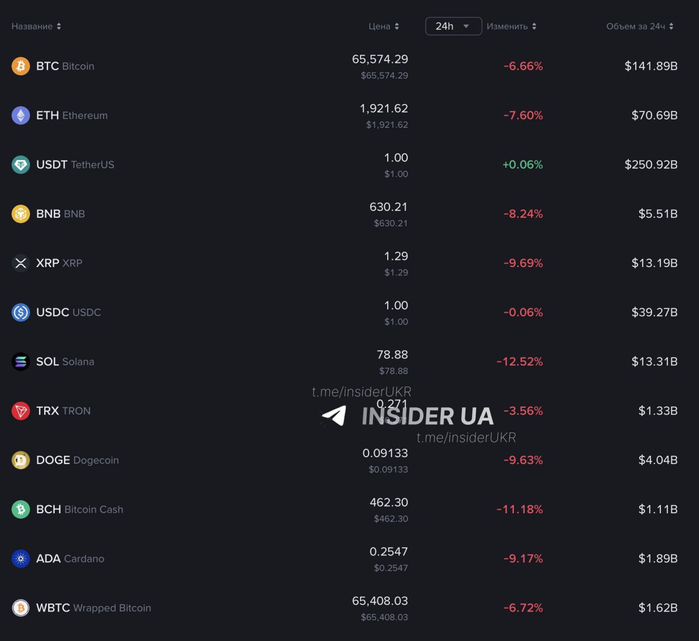Click the Telegram paper plane logo
Viewport: 699px width, 641px height.
tap(334, 416)
